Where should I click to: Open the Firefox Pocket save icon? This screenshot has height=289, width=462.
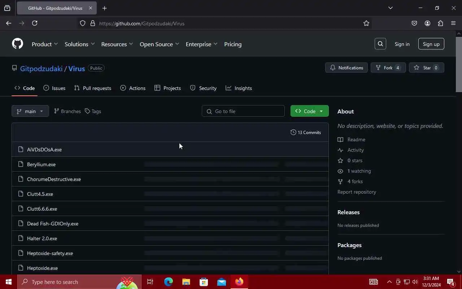click(x=414, y=23)
